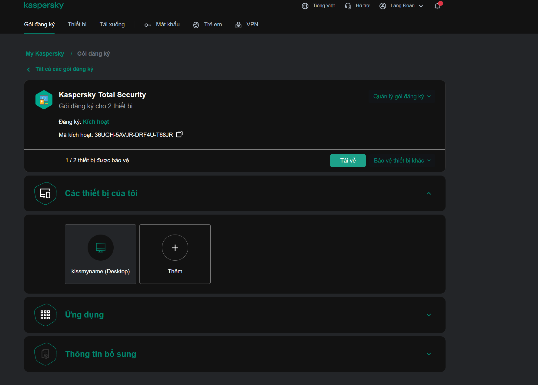Image resolution: width=538 pixels, height=385 pixels.
Task: Click activation code 36UGH-5AVJR-DRF4U-T68JR text
Action: (x=134, y=135)
